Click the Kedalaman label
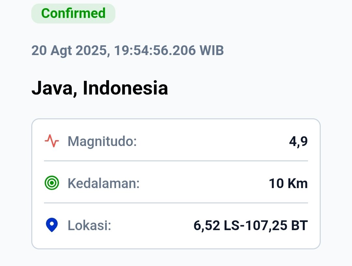This screenshot has height=266, width=352. (104, 184)
